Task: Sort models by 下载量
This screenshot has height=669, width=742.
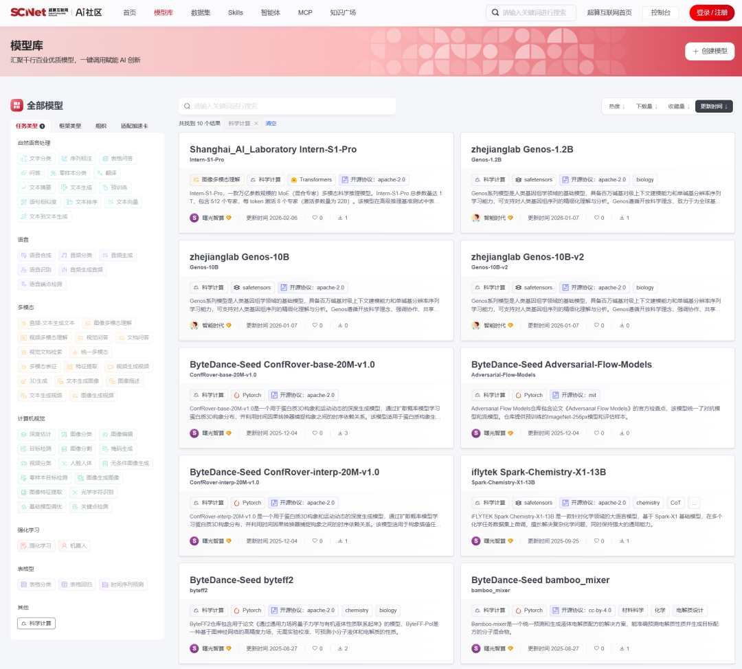Action: 647,106
